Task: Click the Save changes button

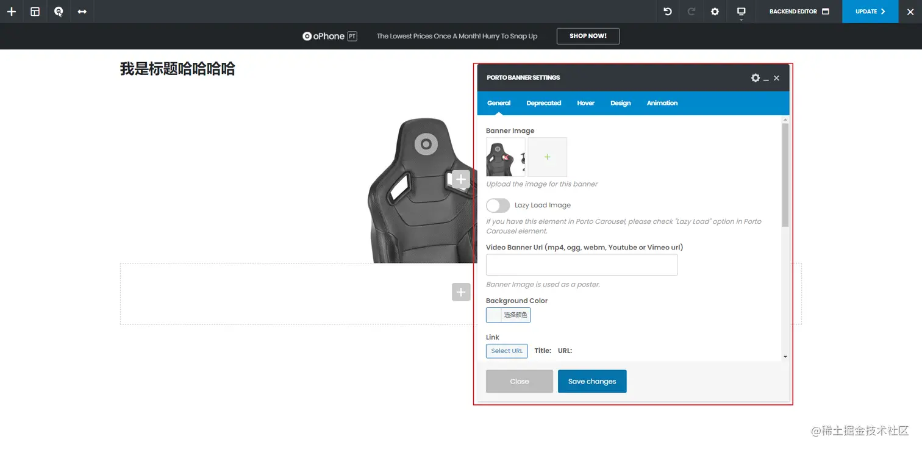Action: pyautogui.click(x=592, y=382)
